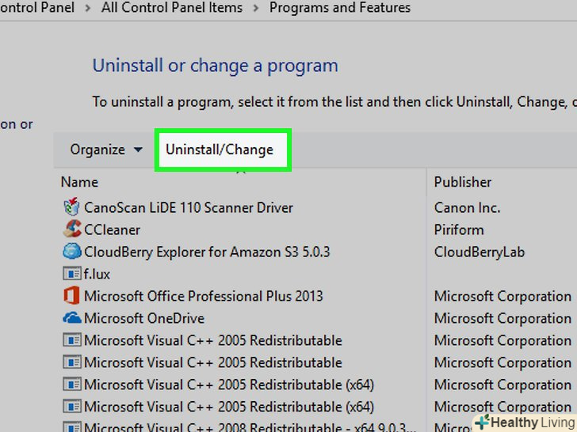Select CloudBerry Explorer for Amazon S3 entry

point(207,252)
